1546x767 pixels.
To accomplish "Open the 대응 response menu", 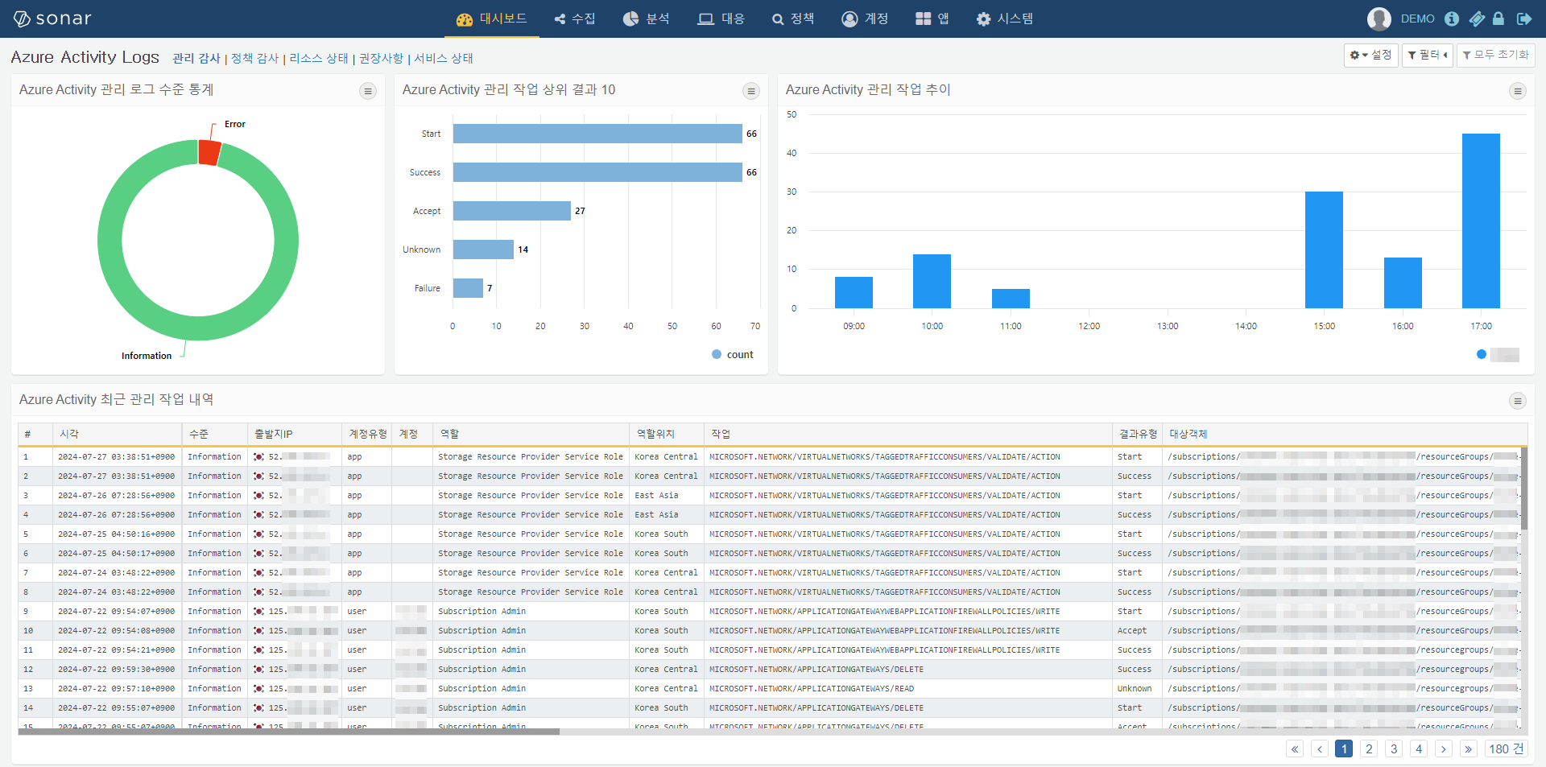I will [x=721, y=19].
